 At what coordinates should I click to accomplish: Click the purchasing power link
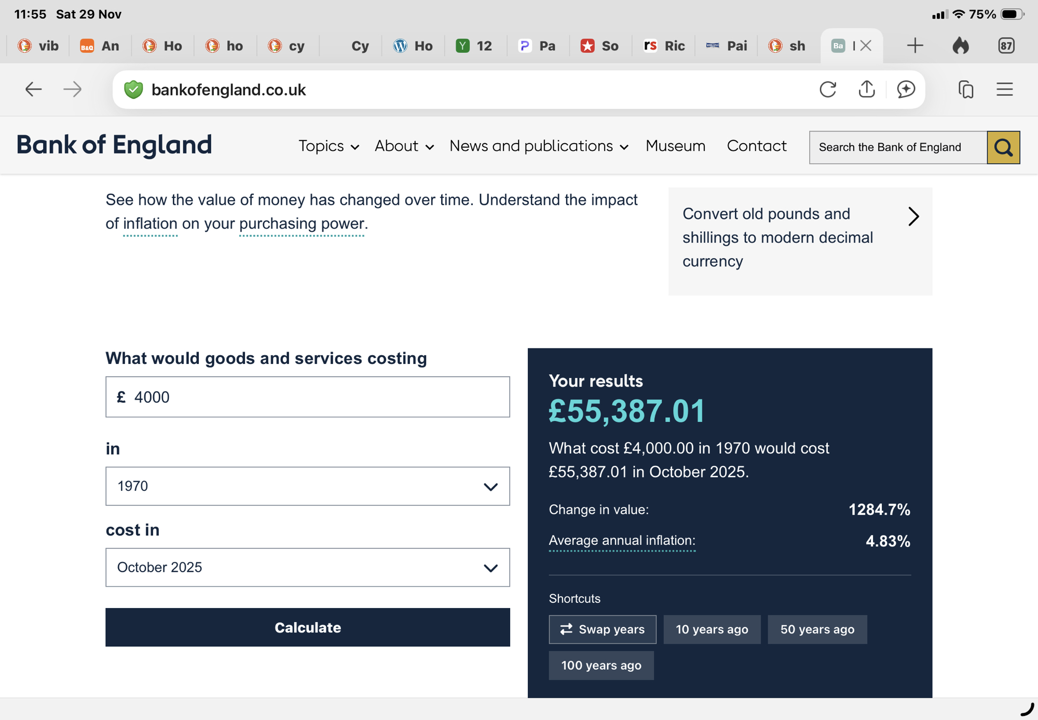click(302, 224)
